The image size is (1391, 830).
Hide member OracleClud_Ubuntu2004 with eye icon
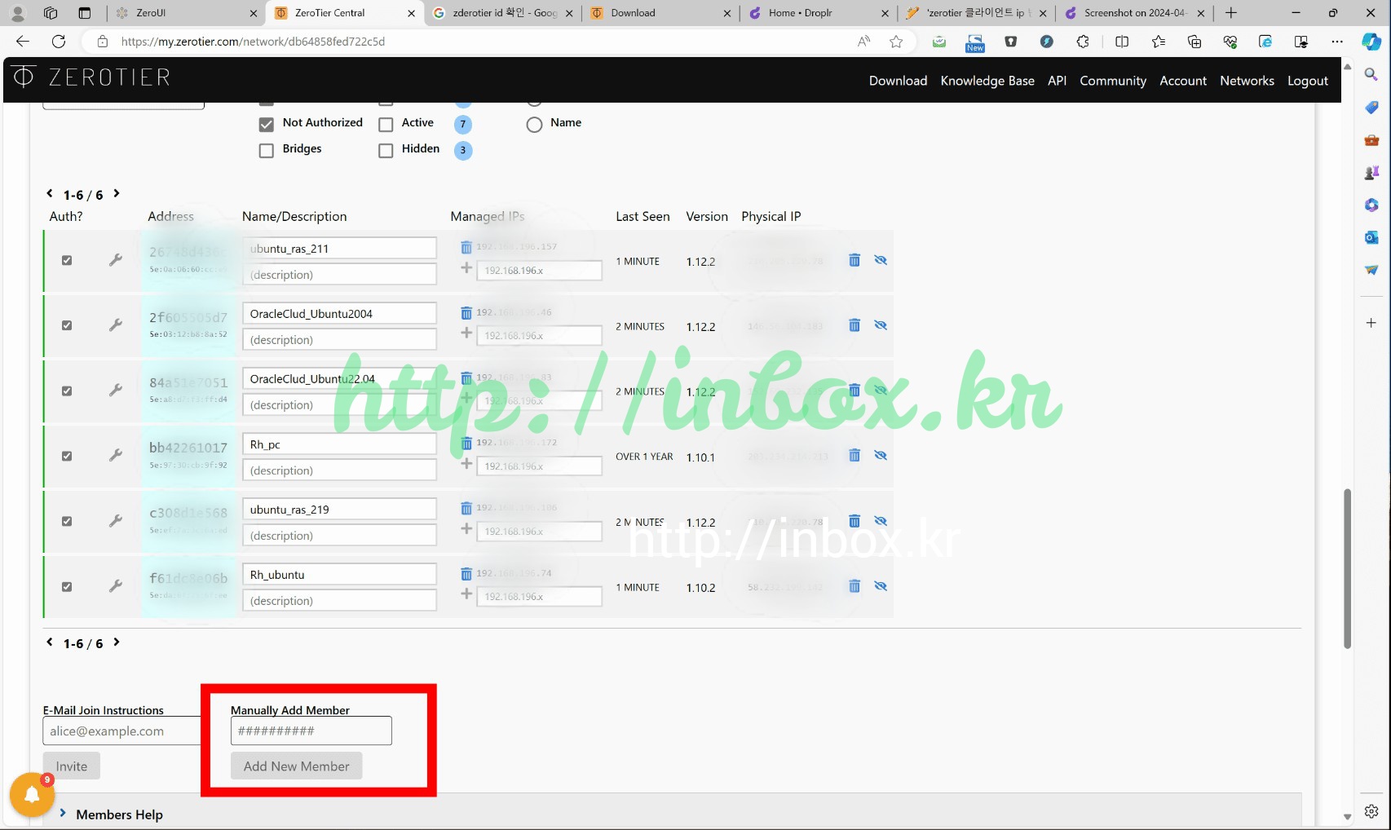[x=881, y=325]
